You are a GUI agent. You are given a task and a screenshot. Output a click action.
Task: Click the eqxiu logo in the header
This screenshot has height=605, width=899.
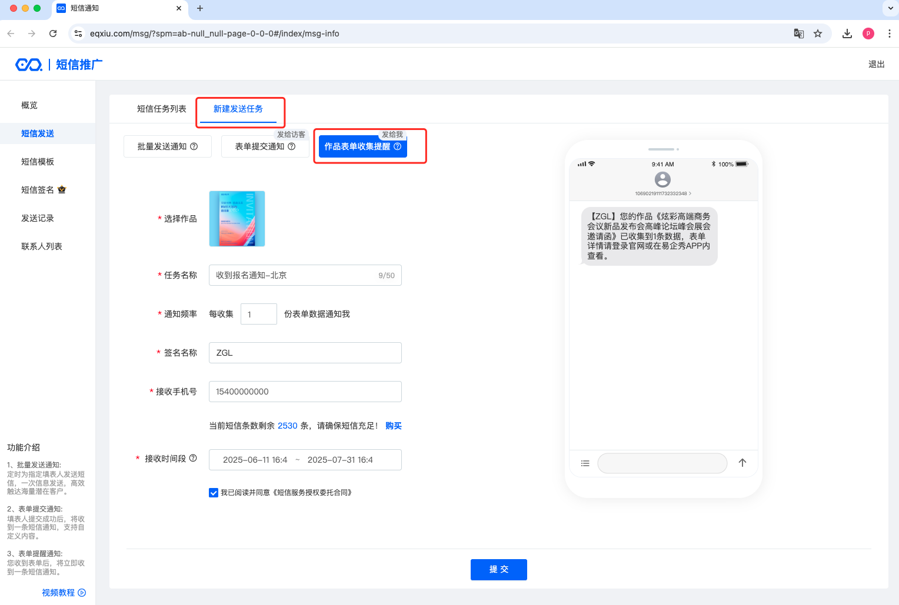29,65
